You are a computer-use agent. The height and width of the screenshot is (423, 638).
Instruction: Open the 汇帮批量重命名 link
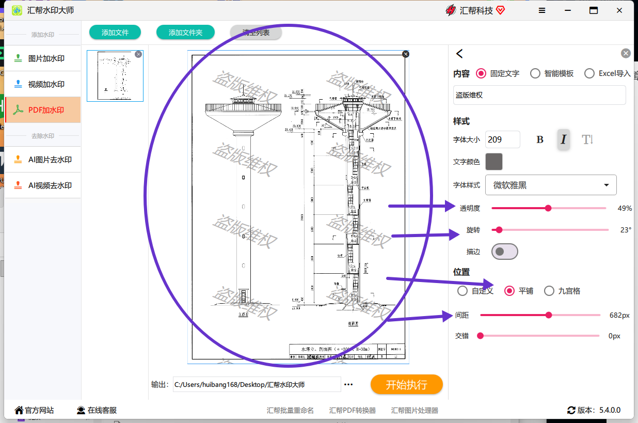tap(290, 411)
